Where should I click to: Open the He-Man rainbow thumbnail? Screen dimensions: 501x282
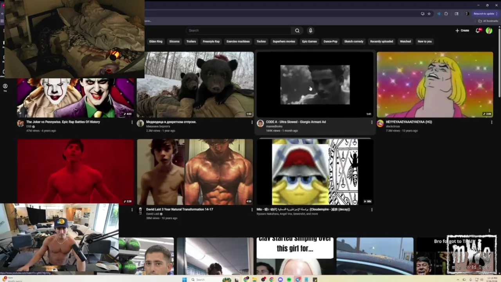click(x=435, y=85)
